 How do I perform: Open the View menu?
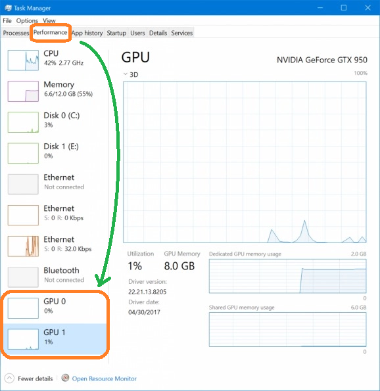(49, 20)
